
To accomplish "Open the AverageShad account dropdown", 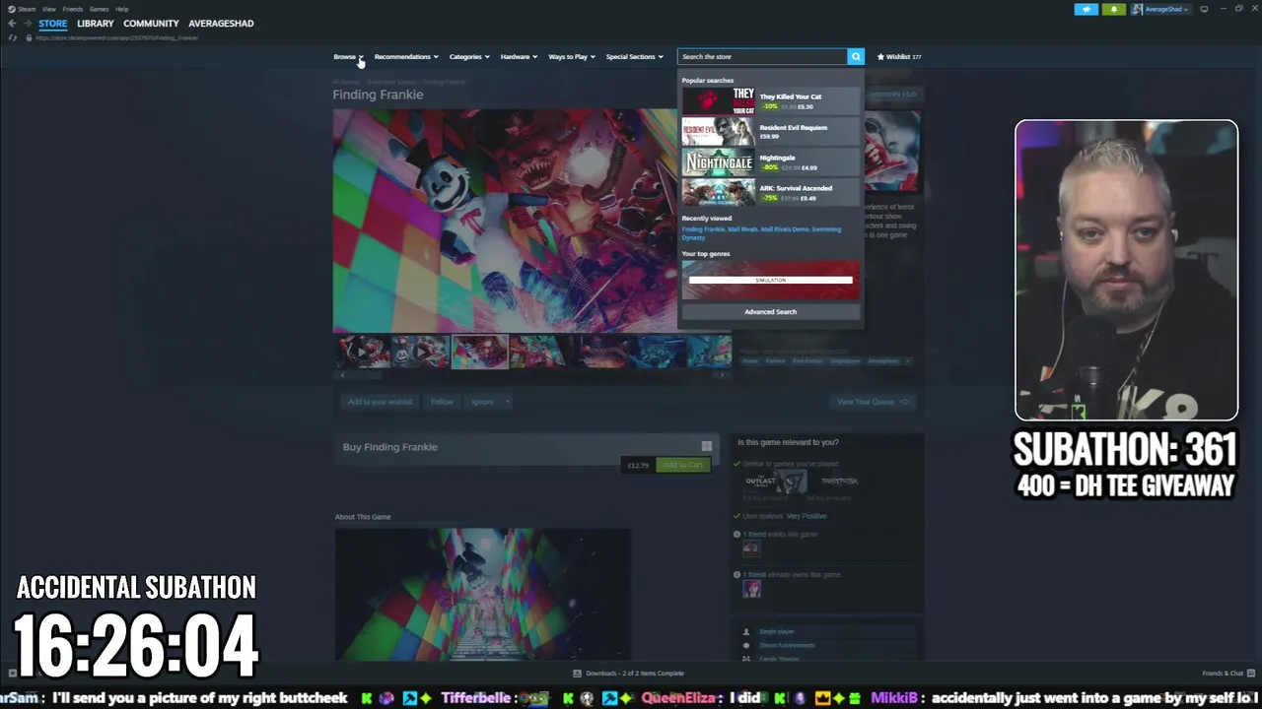I will click(x=1166, y=9).
